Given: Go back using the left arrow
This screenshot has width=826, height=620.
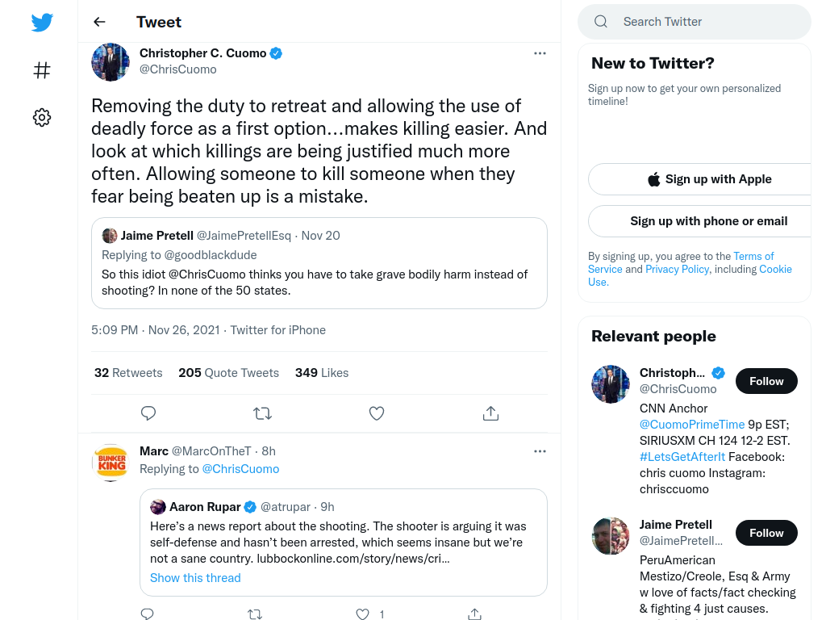Looking at the screenshot, I should point(99,22).
